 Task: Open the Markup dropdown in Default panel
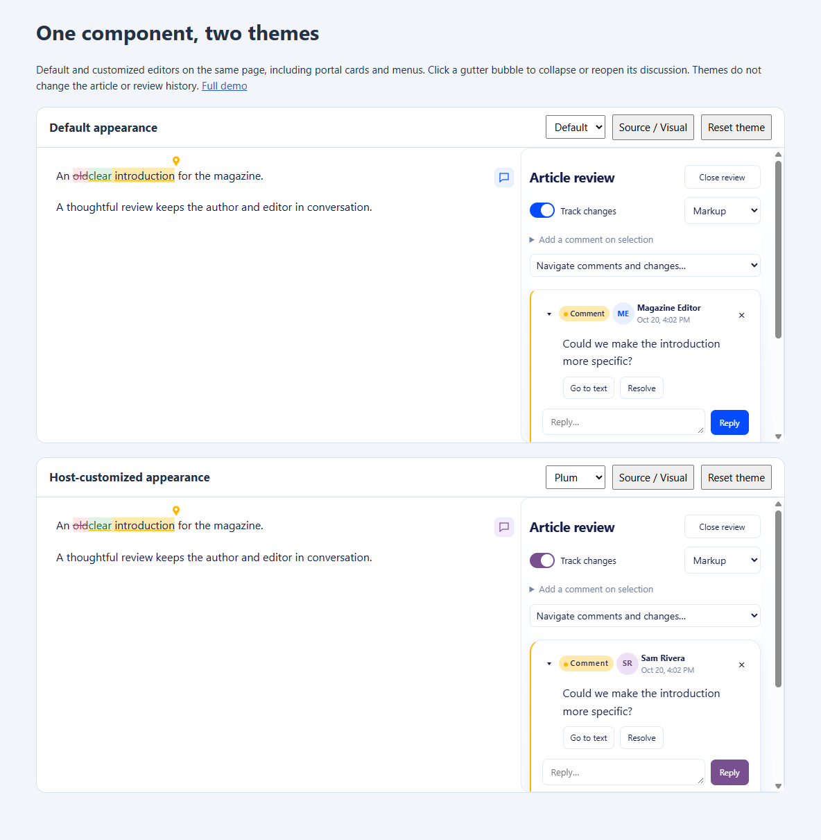coord(723,211)
